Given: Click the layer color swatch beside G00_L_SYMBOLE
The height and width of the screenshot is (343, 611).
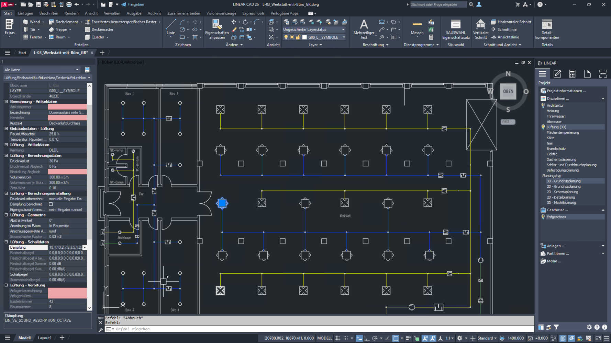Looking at the screenshot, I should (304, 37).
